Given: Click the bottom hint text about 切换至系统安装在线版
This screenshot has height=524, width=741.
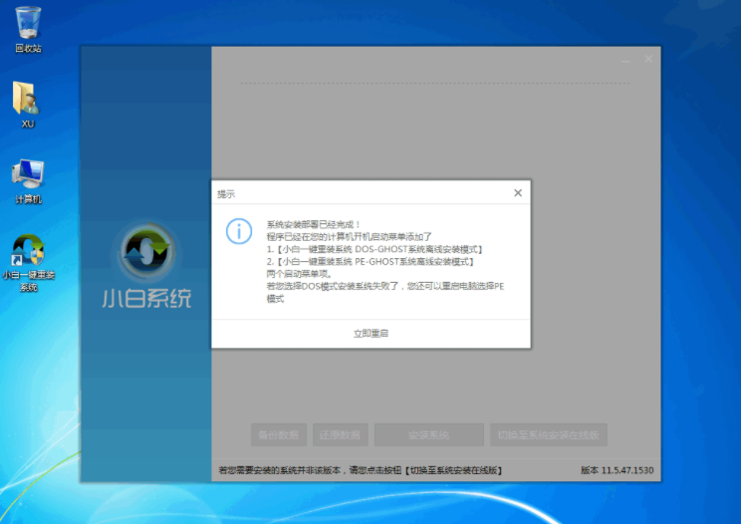Looking at the screenshot, I should (x=361, y=470).
